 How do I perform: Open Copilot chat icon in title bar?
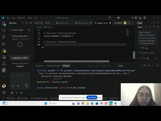point(110,18)
